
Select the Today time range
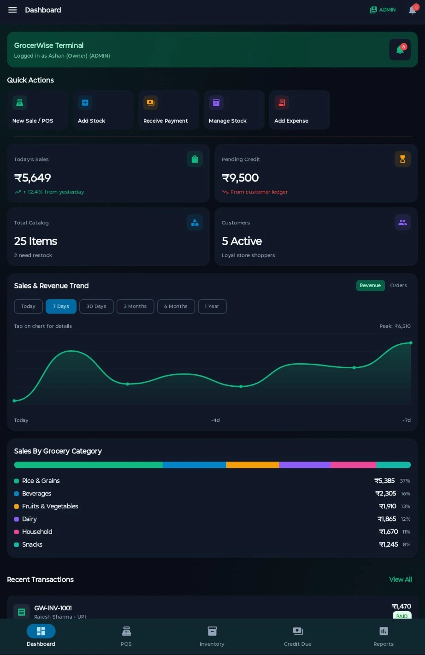click(28, 307)
